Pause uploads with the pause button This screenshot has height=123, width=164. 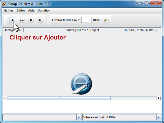[40, 20]
